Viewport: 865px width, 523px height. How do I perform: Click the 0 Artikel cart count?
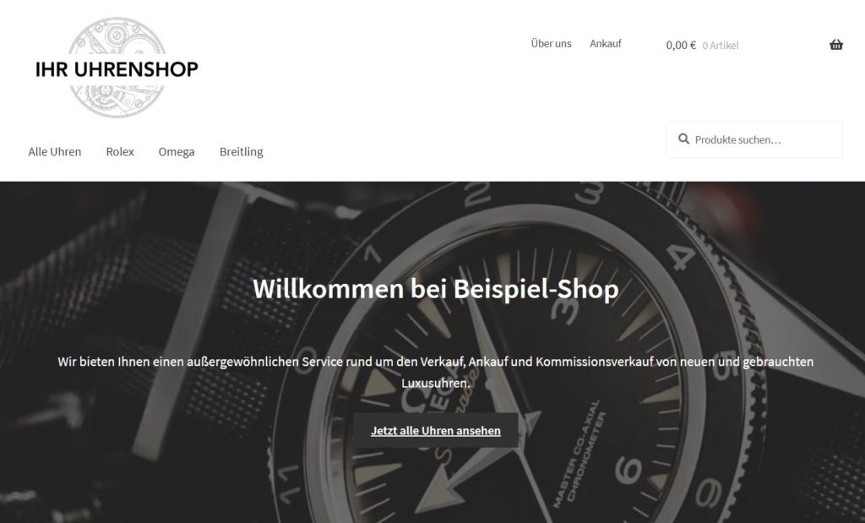click(721, 46)
